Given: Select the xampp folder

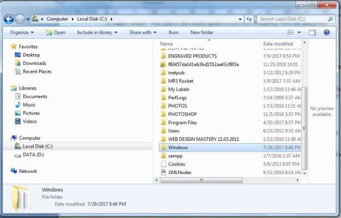Looking at the screenshot, I should click(x=175, y=156).
